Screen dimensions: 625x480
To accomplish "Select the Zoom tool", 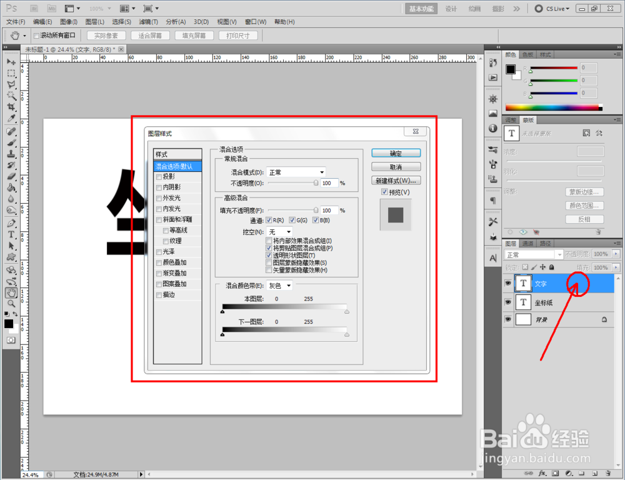I will click(x=11, y=304).
